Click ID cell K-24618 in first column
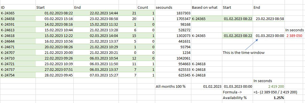 pos(18,36)
